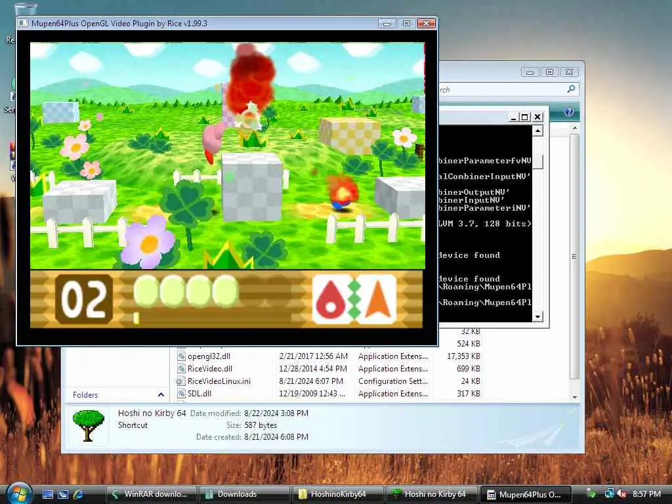
Task: Open Explorer help question mark button
Action: tap(569, 112)
